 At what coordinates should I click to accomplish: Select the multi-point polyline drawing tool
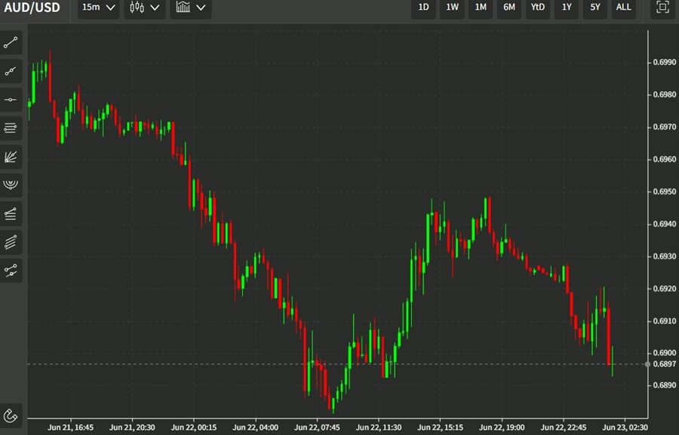click(x=11, y=71)
